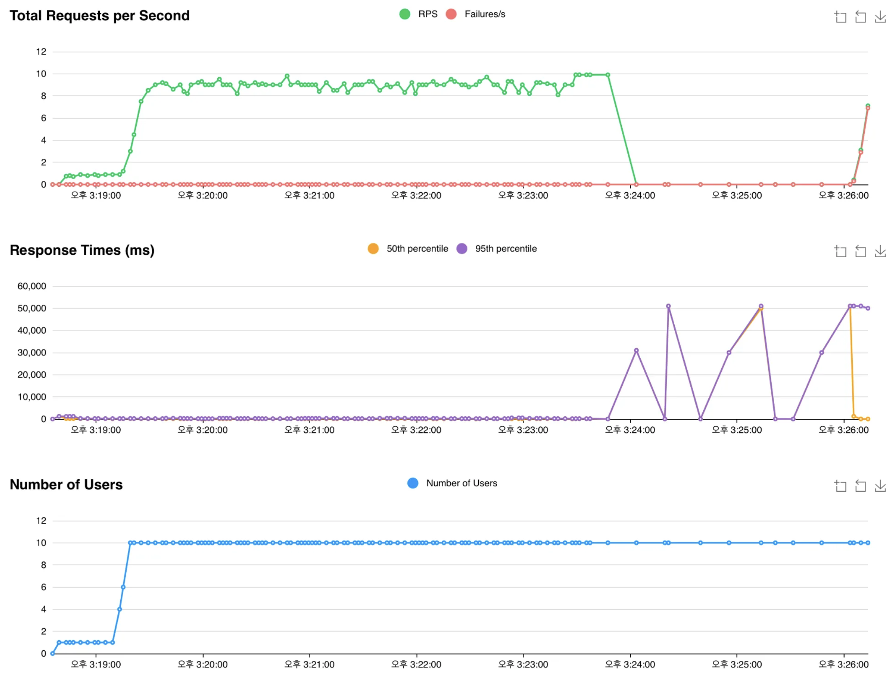894x682 pixels.
Task: Click the purple 95th percentile legend dot
Action: pos(461,248)
